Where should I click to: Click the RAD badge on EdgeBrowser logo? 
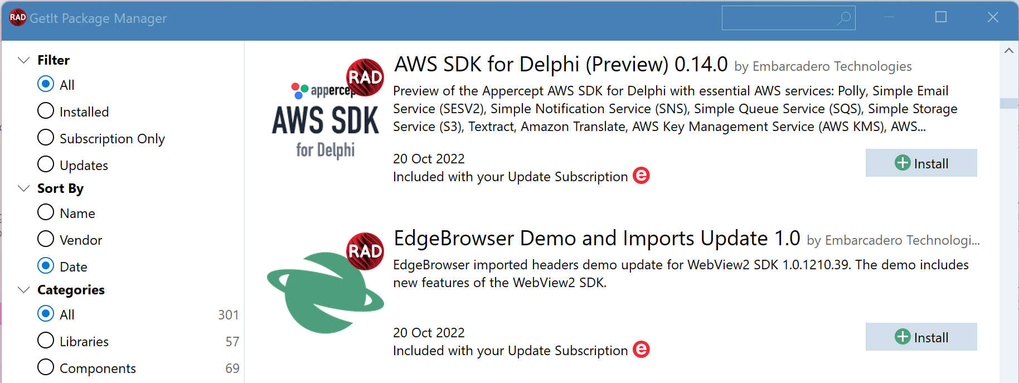pyautogui.click(x=365, y=251)
